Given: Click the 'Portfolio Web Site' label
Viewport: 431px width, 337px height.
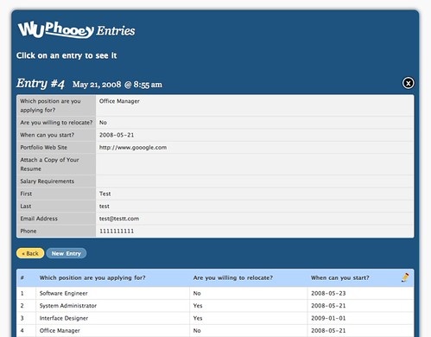Looking at the screenshot, I should click(x=43, y=148).
